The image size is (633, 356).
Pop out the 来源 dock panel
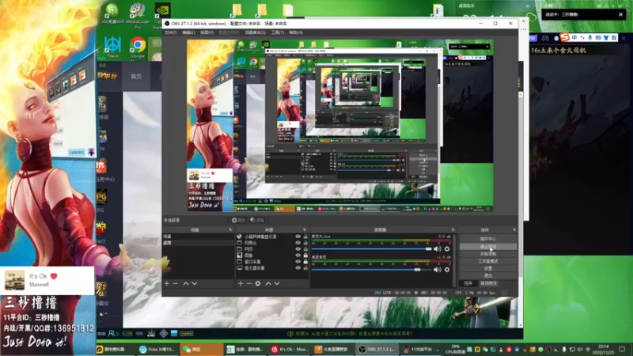(x=305, y=229)
